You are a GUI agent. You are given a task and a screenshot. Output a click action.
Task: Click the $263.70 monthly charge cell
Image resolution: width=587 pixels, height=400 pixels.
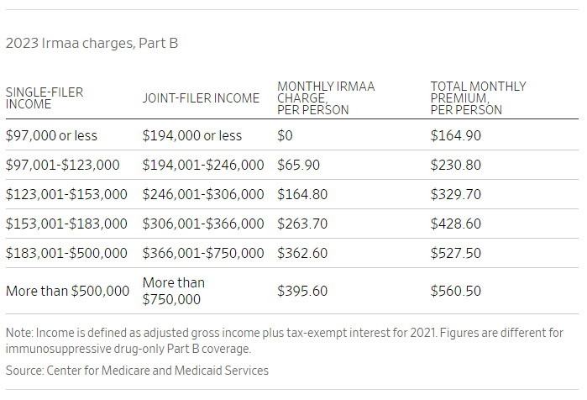(302, 224)
